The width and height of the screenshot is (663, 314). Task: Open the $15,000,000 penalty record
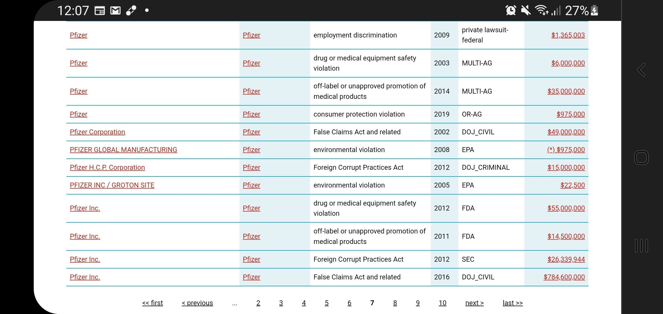point(566,167)
